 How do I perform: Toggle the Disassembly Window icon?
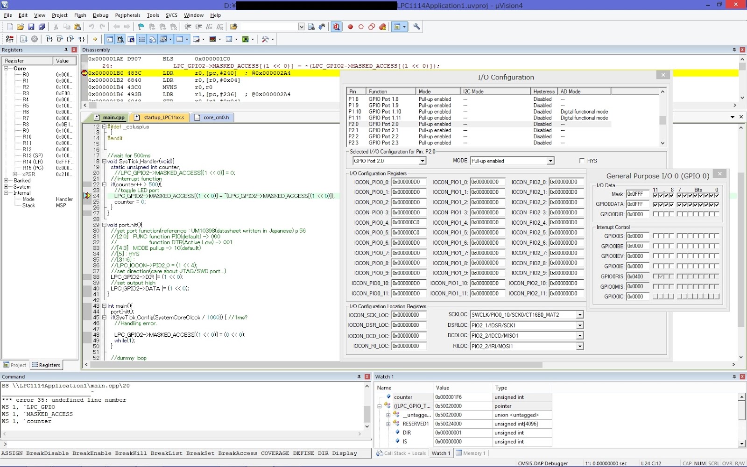click(x=120, y=39)
